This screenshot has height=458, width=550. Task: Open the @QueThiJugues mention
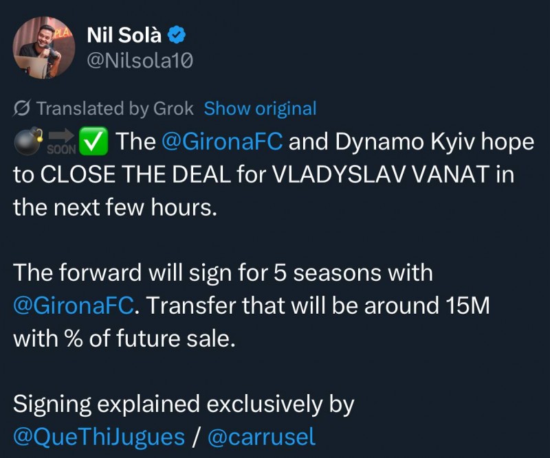99,437
